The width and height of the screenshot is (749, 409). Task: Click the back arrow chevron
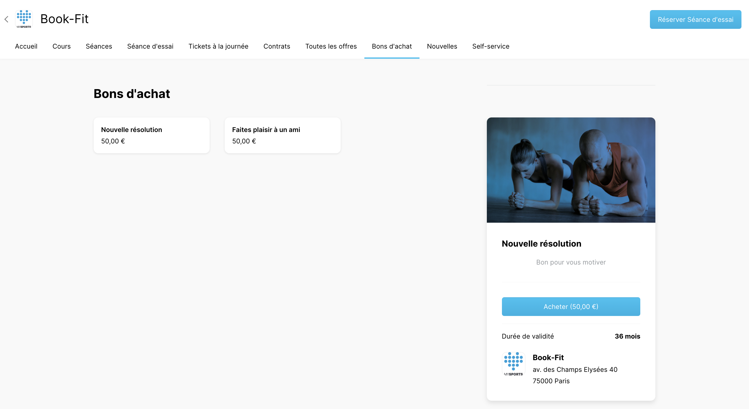point(7,19)
